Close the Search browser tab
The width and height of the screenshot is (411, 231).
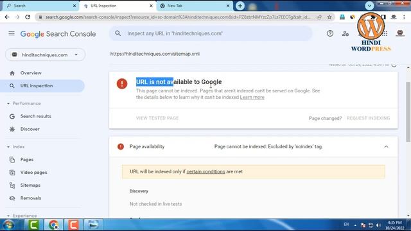(74, 6)
